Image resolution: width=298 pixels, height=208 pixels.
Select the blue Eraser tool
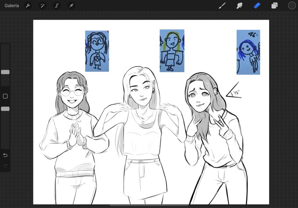(x=257, y=6)
